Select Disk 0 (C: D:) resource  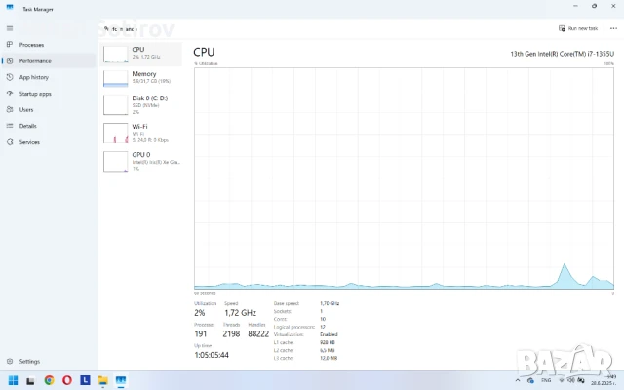tap(142, 103)
